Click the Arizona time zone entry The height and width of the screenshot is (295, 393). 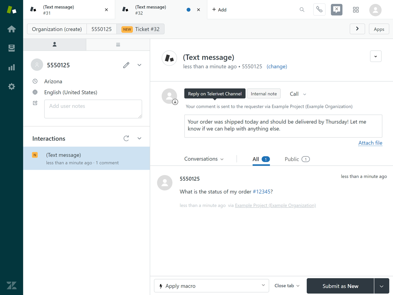(53, 81)
